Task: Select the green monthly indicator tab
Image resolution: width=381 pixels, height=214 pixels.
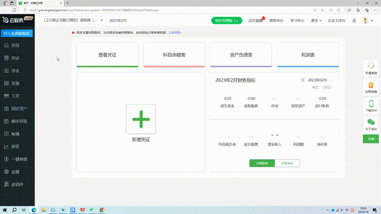Action: coord(262,163)
